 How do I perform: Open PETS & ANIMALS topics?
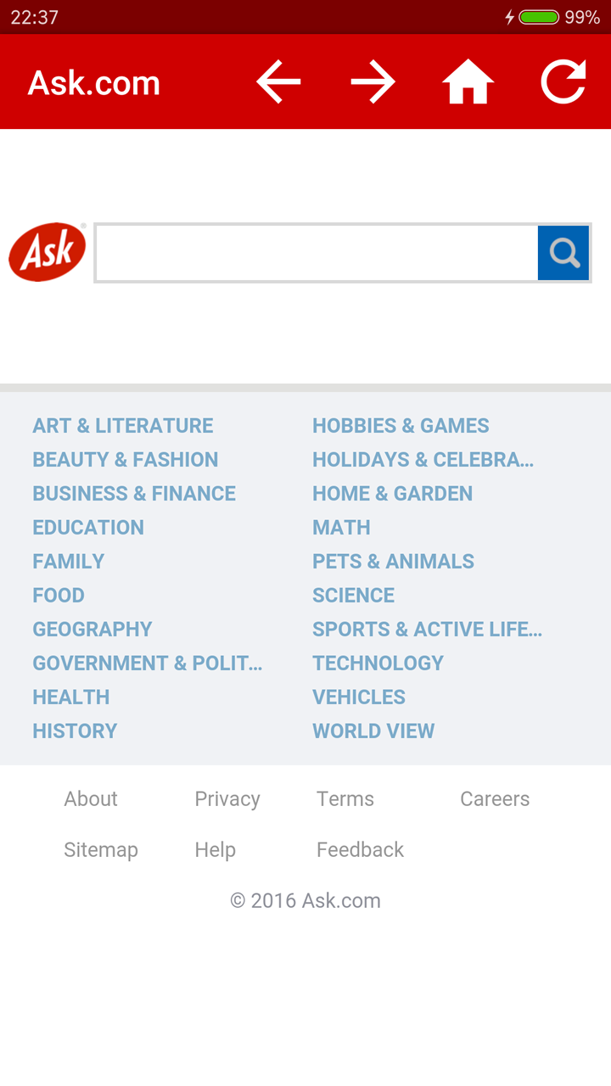(393, 561)
